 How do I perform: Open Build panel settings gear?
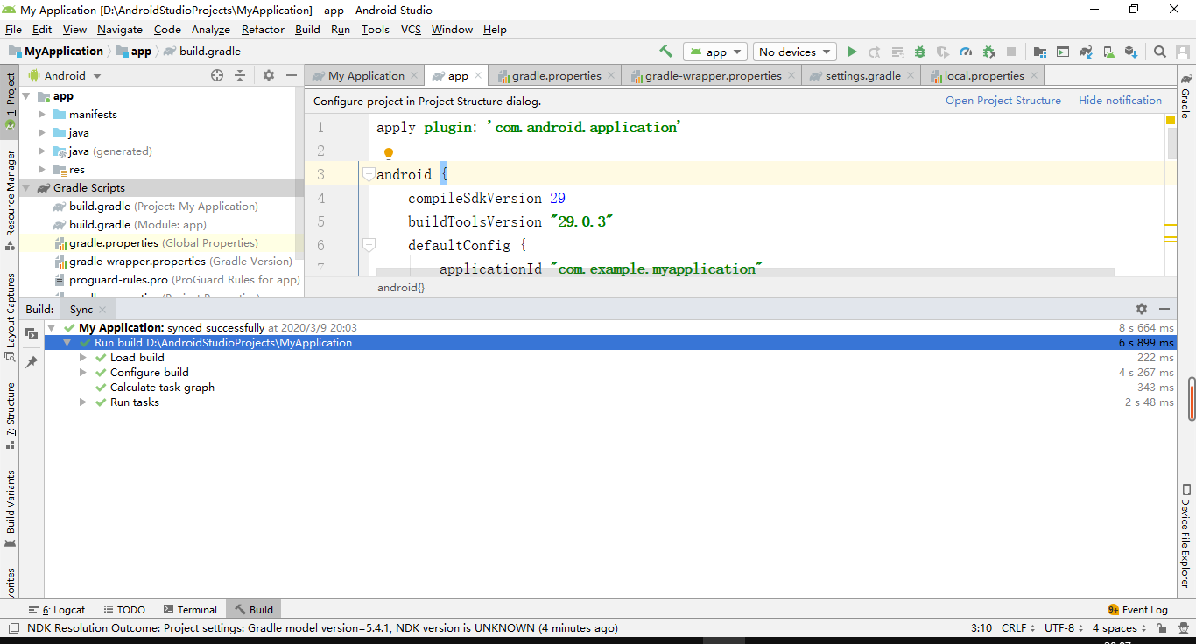[x=1141, y=309]
